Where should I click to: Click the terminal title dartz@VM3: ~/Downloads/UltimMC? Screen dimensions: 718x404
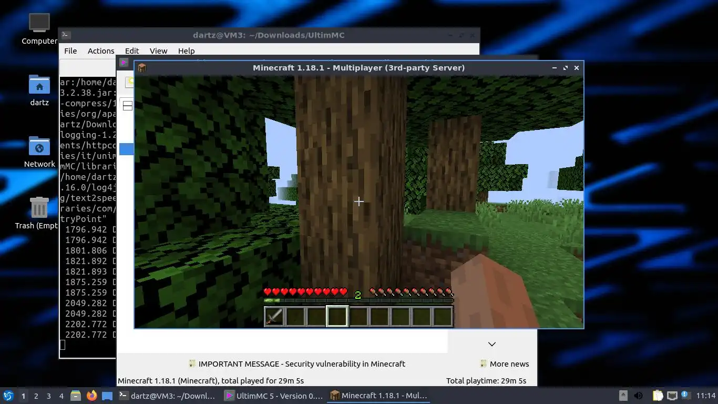[269, 35]
